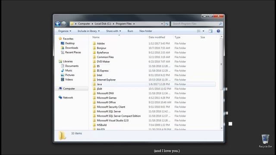Click the Burn toolbar button
The width and height of the screenshot is (276, 155).
(130, 31)
